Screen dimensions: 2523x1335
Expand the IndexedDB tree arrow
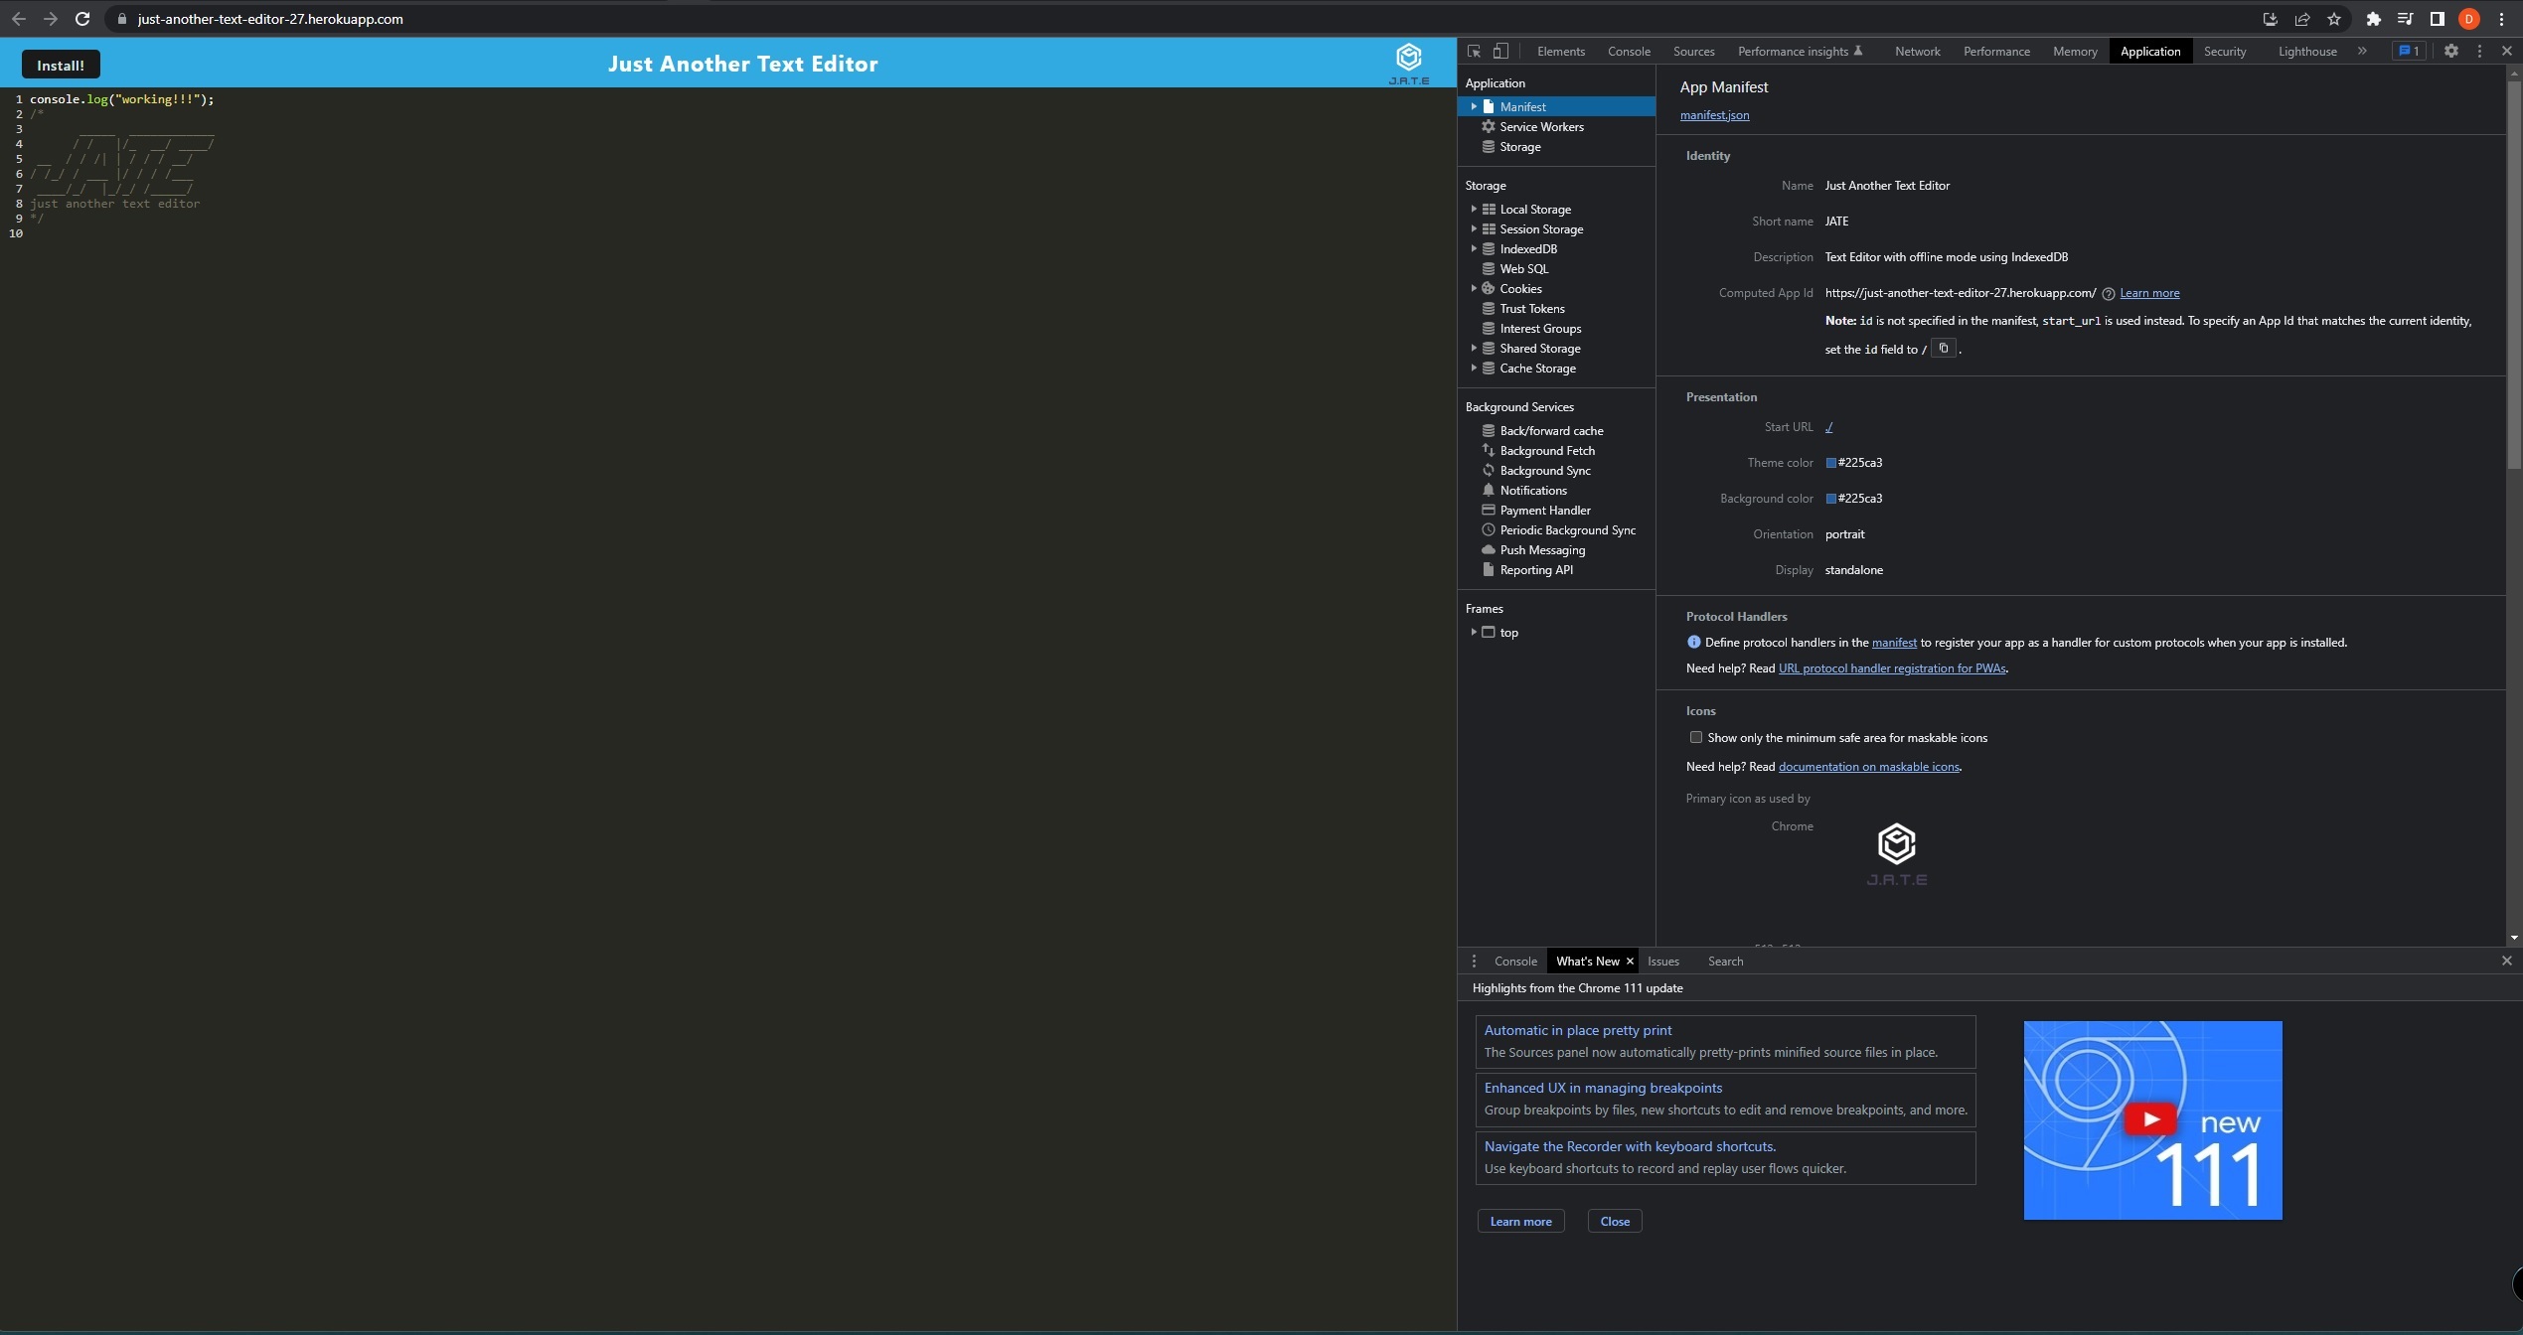(x=1474, y=249)
